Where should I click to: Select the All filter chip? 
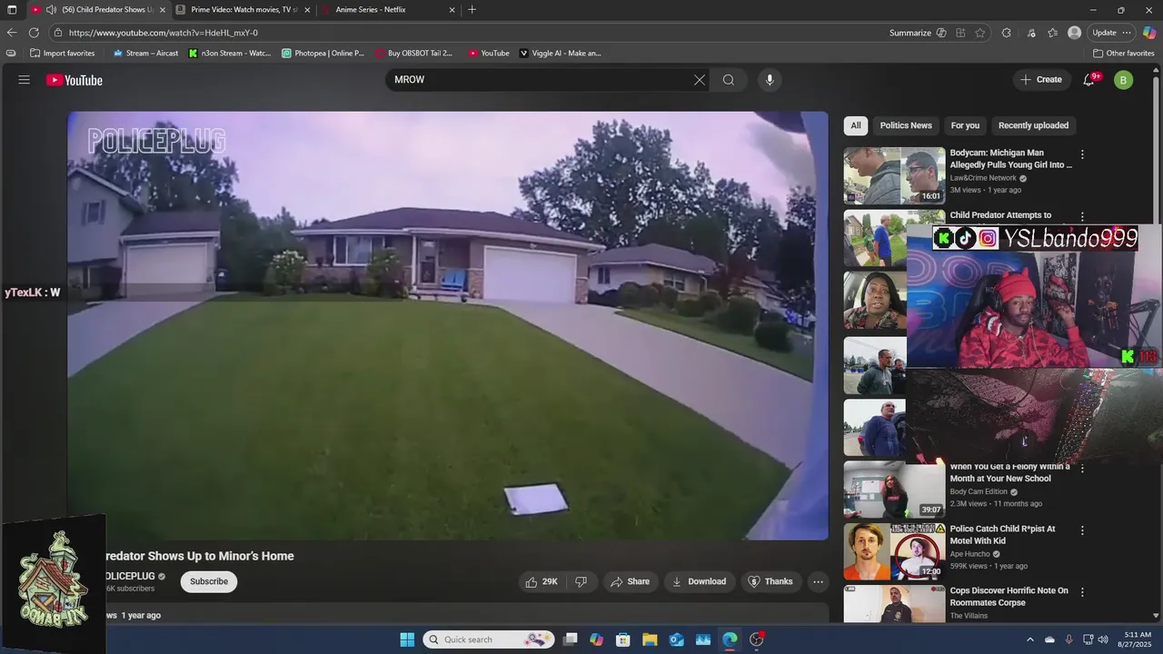pyautogui.click(x=856, y=125)
